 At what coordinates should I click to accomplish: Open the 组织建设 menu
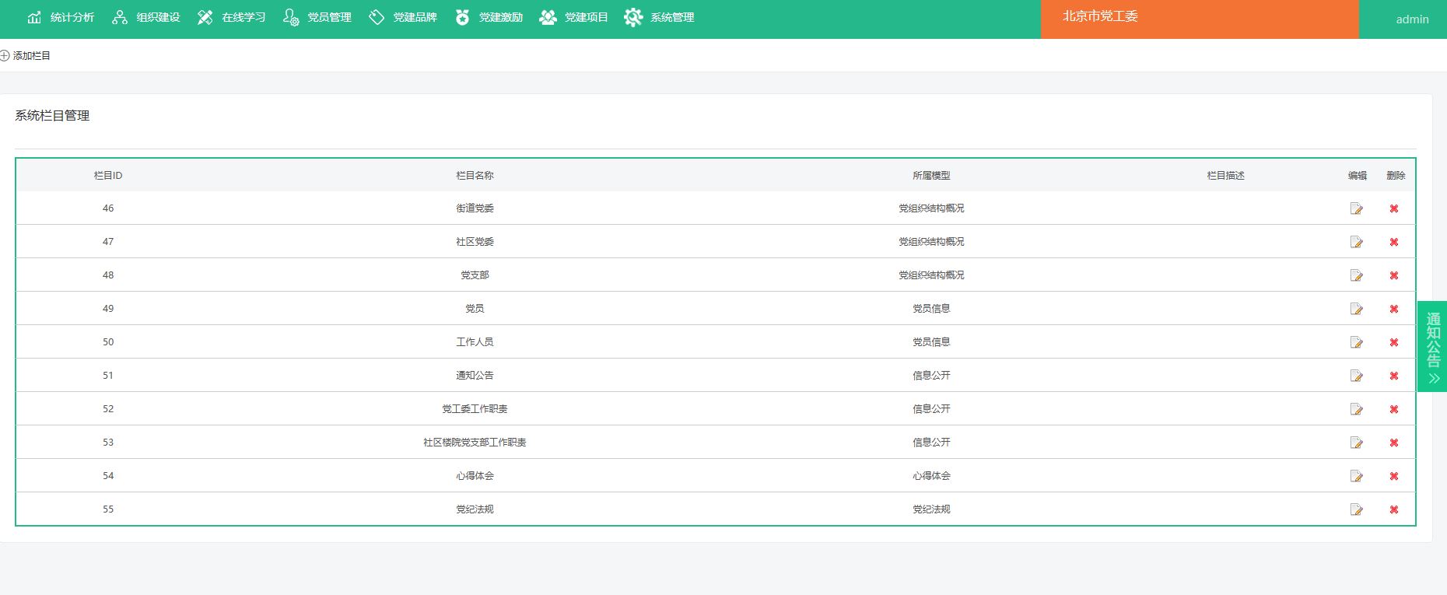146,17
